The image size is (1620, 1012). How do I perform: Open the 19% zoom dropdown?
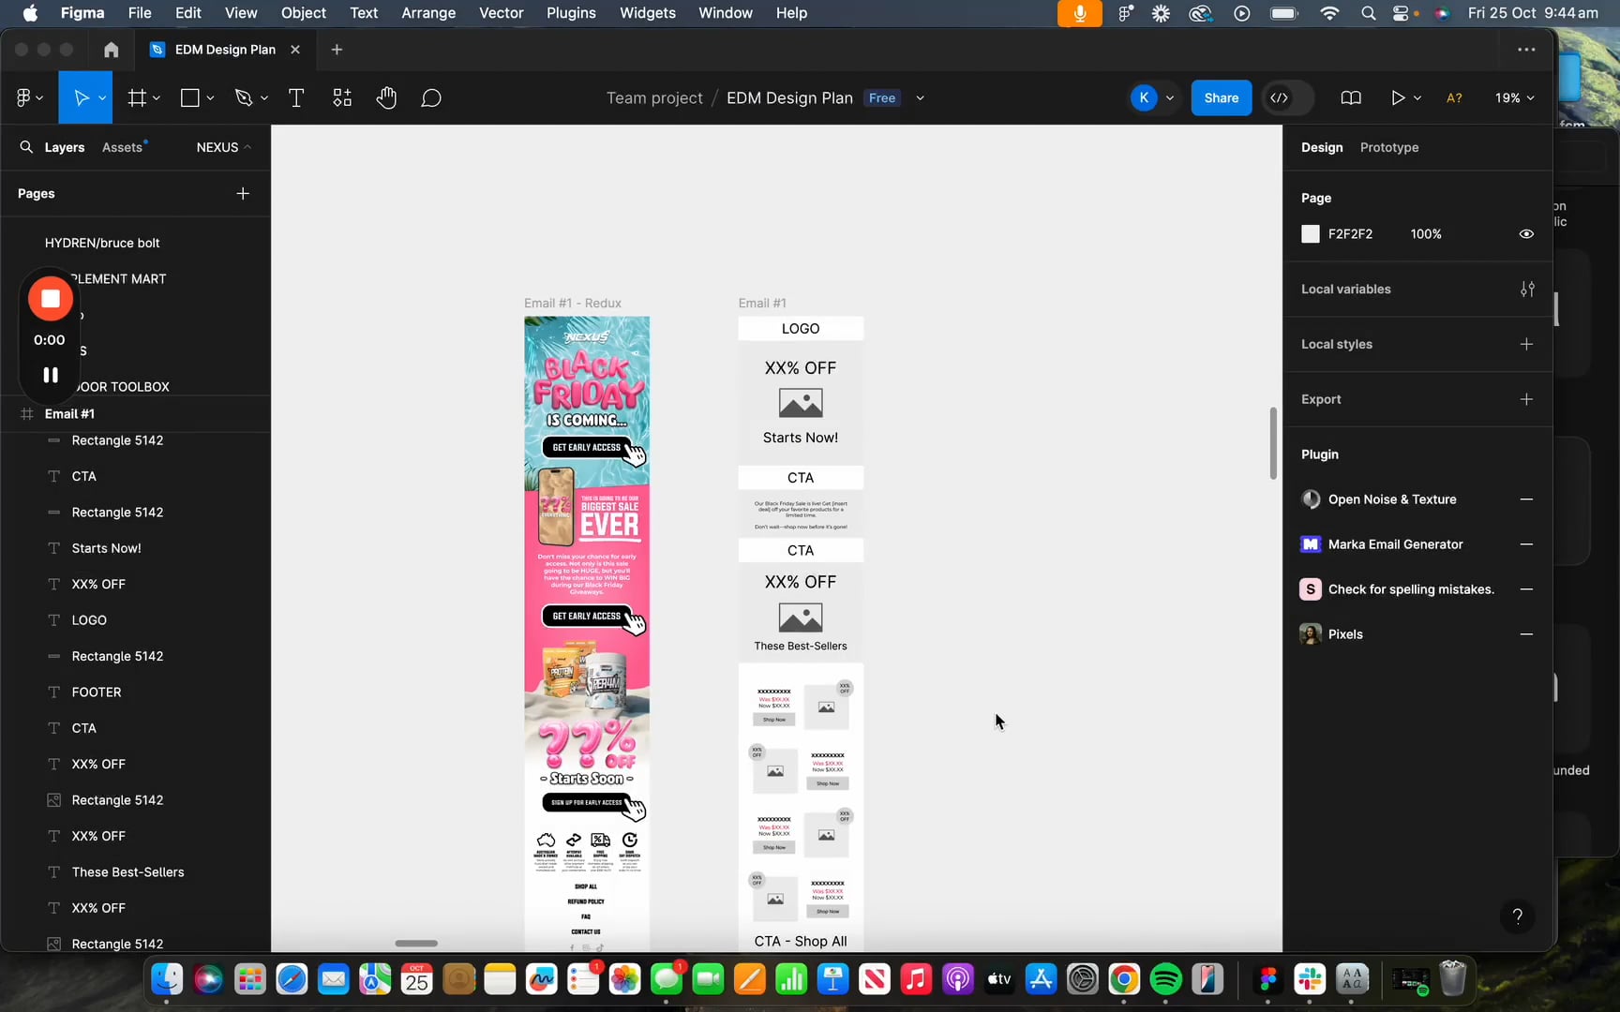1514,97
